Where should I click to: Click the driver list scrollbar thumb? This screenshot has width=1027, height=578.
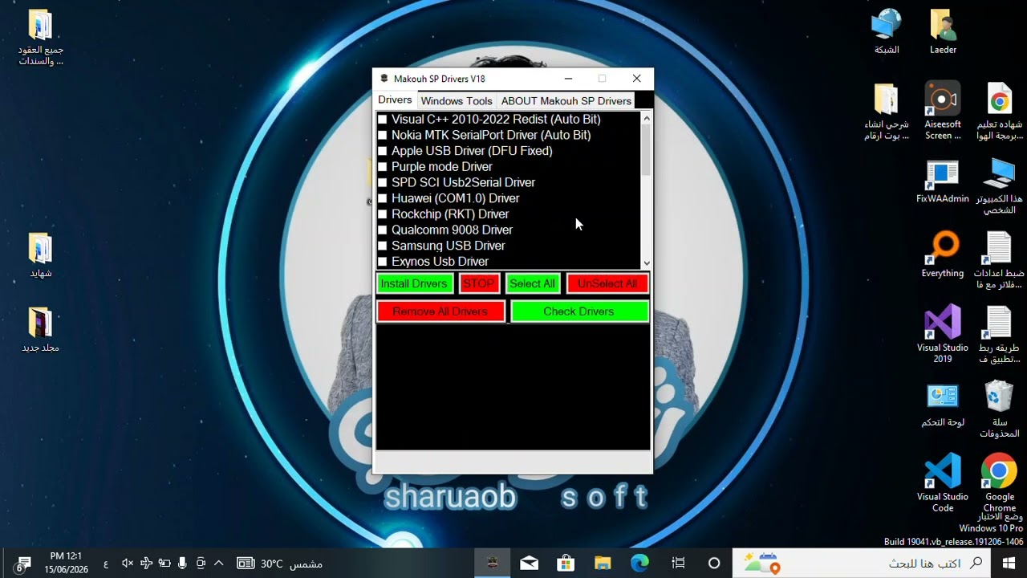click(647, 150)
